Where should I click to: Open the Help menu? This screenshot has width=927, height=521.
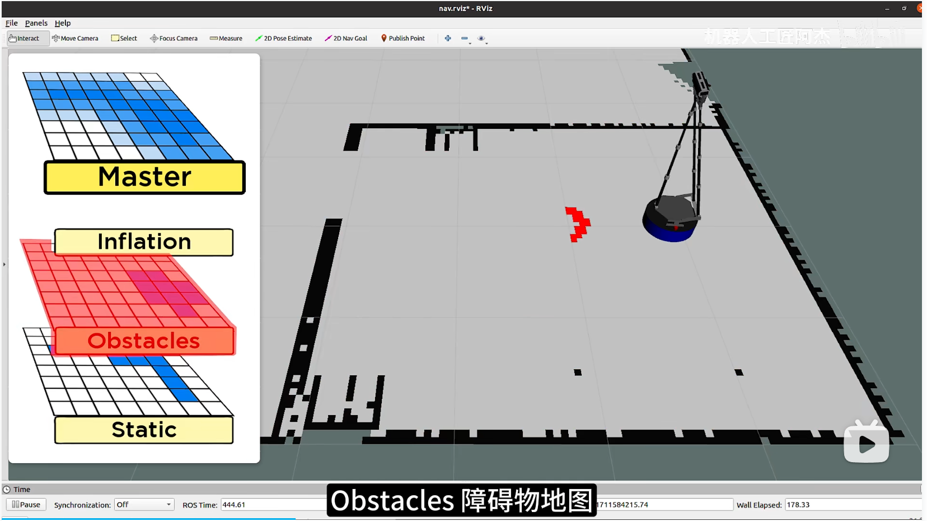point(63,23)
